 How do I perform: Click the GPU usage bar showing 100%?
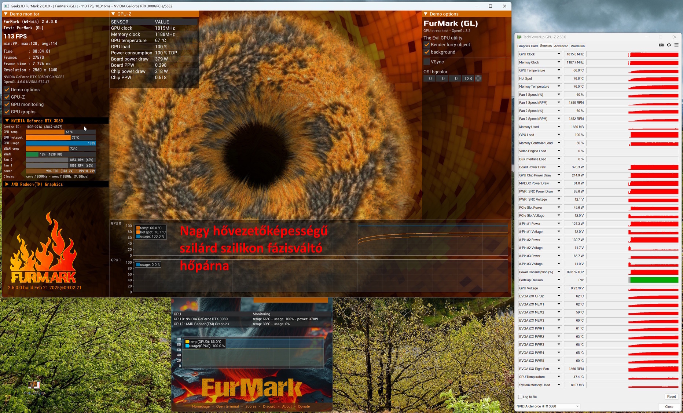click(x=61, y=143)
